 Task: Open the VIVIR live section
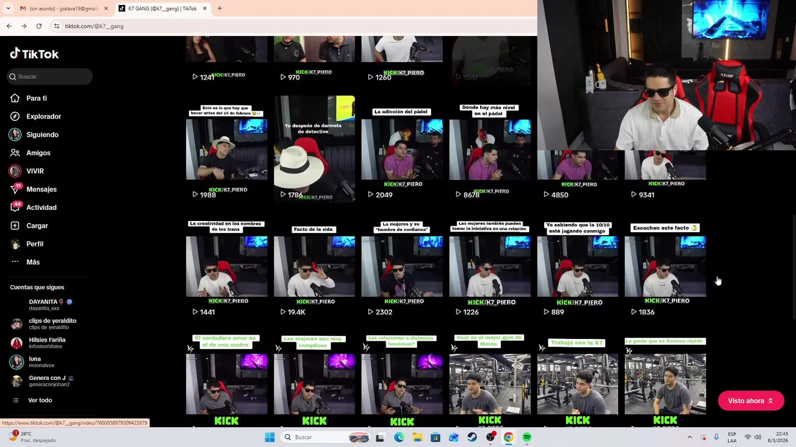[x=35, y=171]
